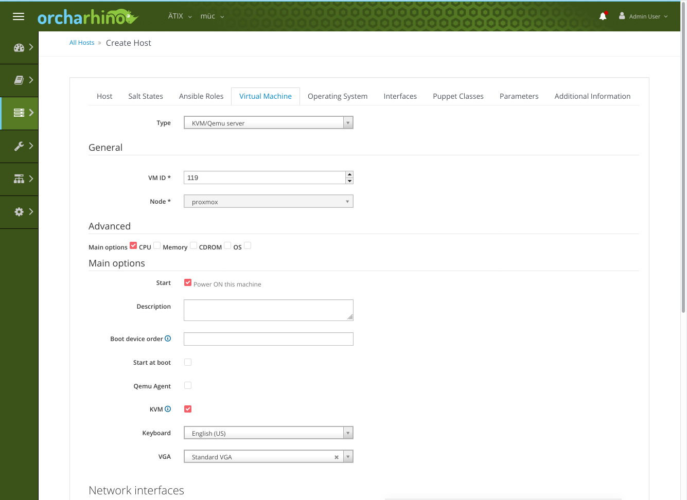The image size is (687, 500).
Task: Open the müc location dropdown
Action: 213,16
